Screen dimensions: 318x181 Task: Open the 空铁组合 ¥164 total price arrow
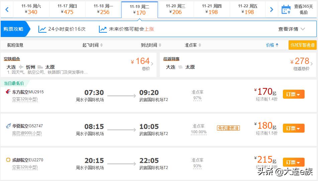pos(152,64)
